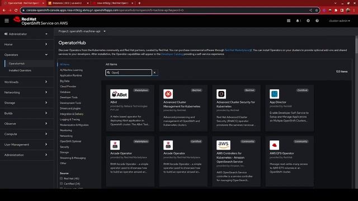Select the All Items category
The height and width of the screenshot is (201, 358).
(65, 65)
